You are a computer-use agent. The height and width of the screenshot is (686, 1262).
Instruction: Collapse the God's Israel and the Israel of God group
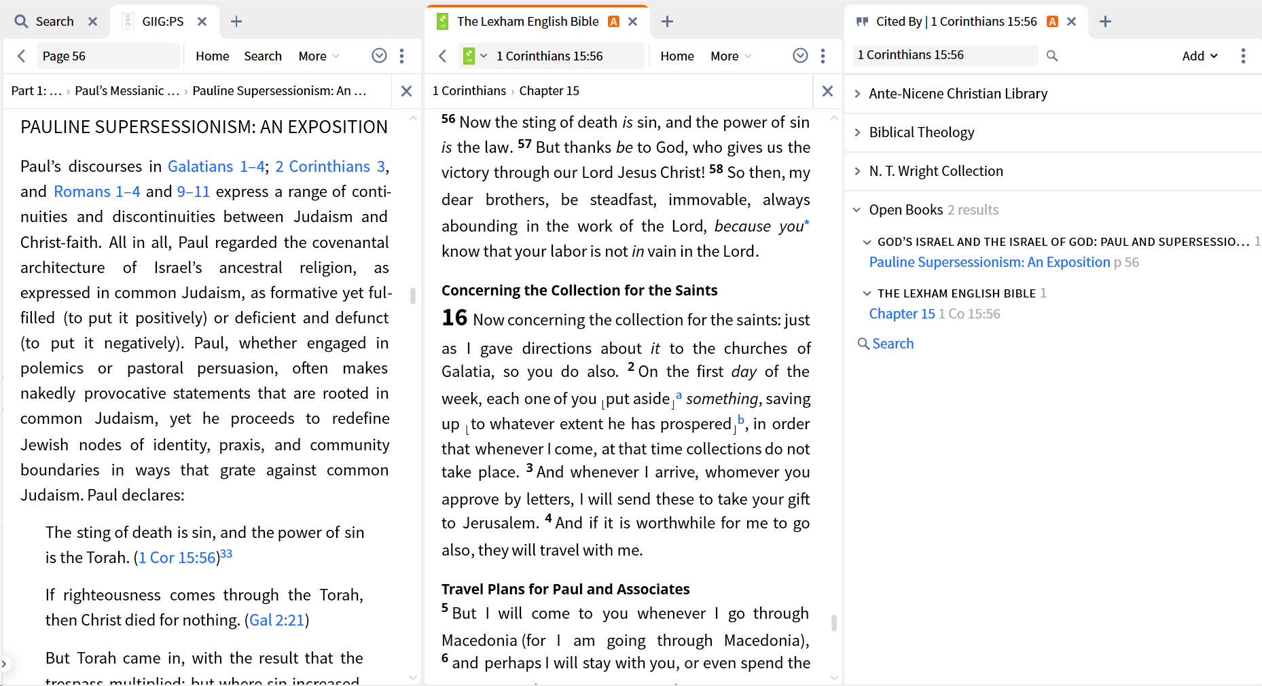pos(867,242)
